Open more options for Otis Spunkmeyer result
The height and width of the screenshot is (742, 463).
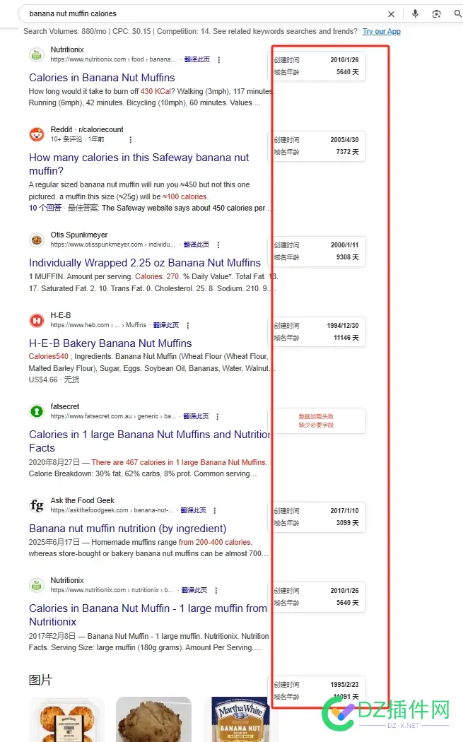point(218,245)
